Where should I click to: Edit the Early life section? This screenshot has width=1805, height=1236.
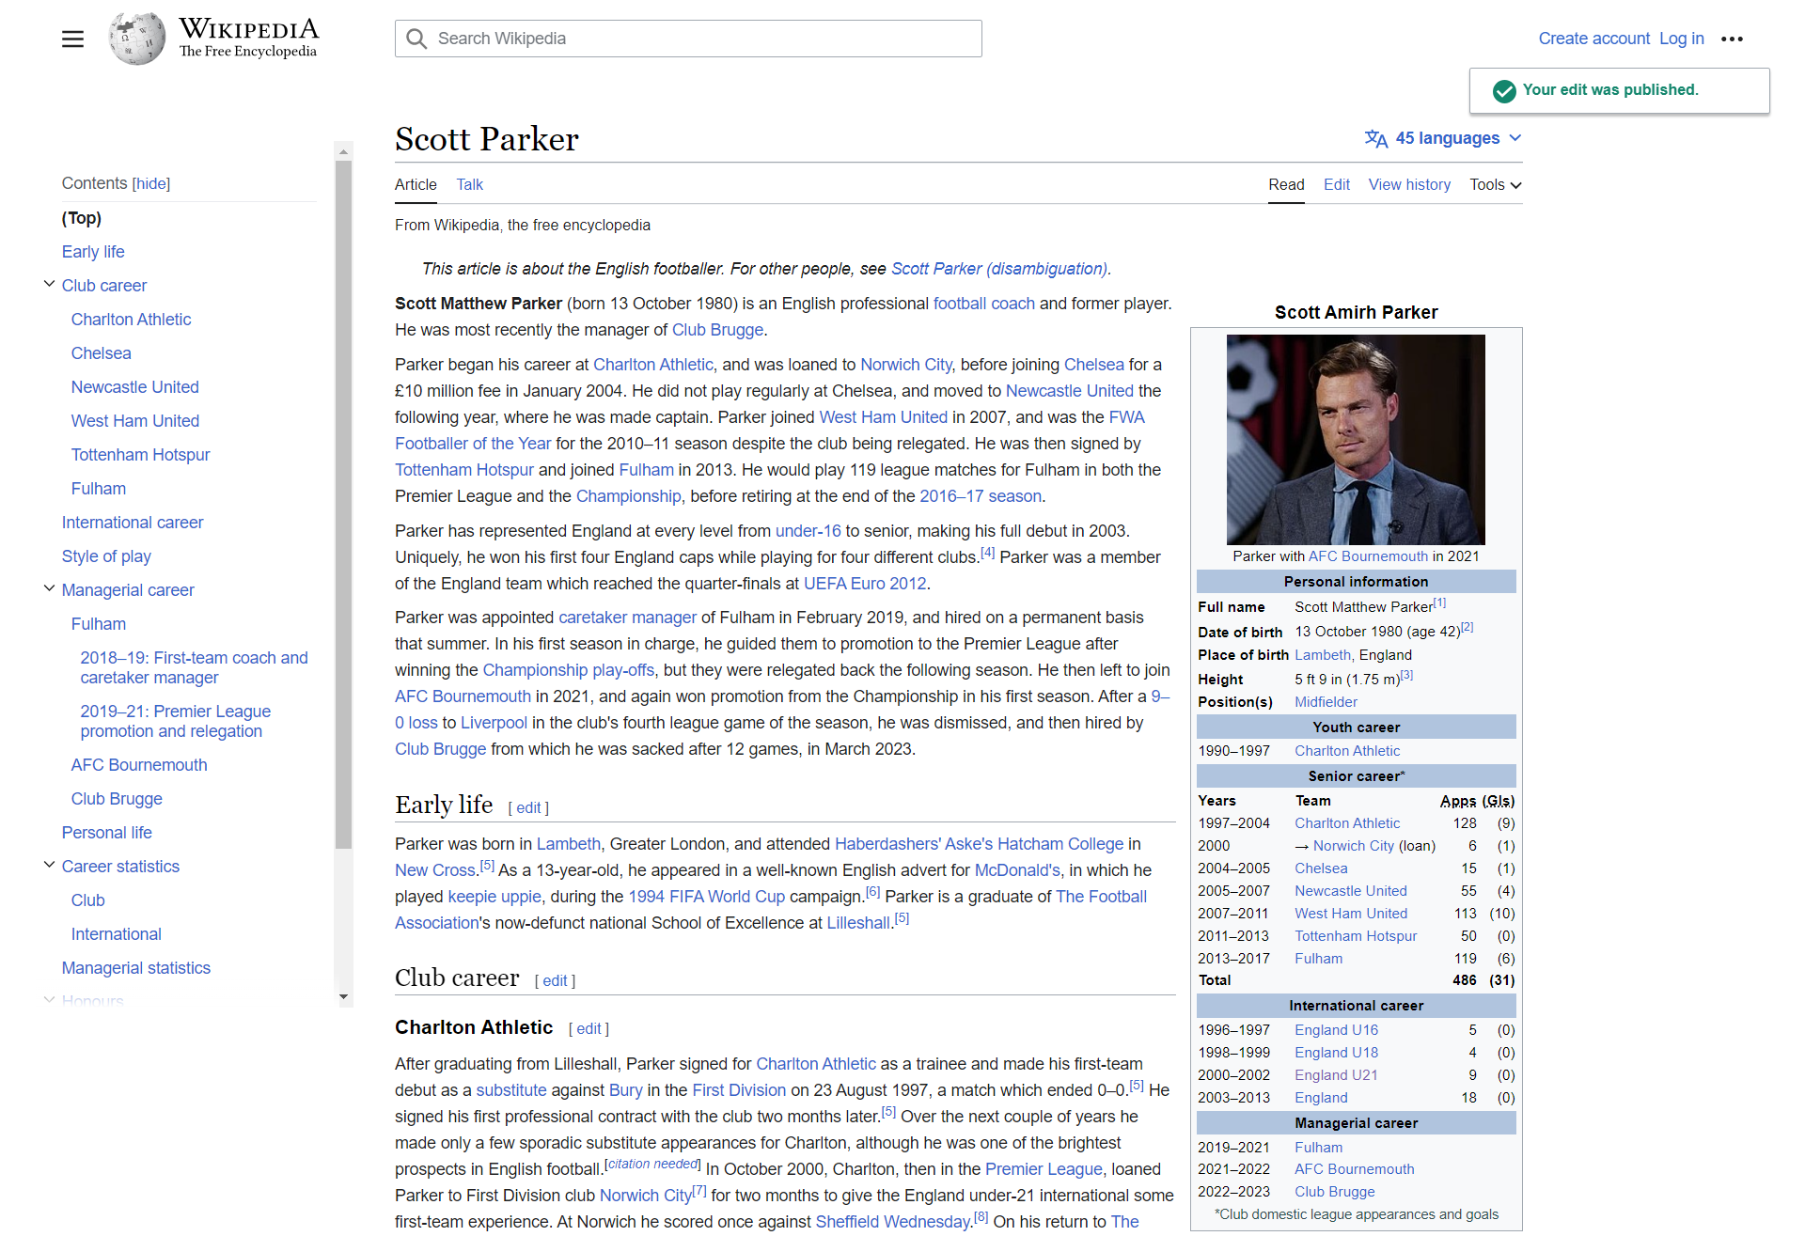[x=528, y=808]
